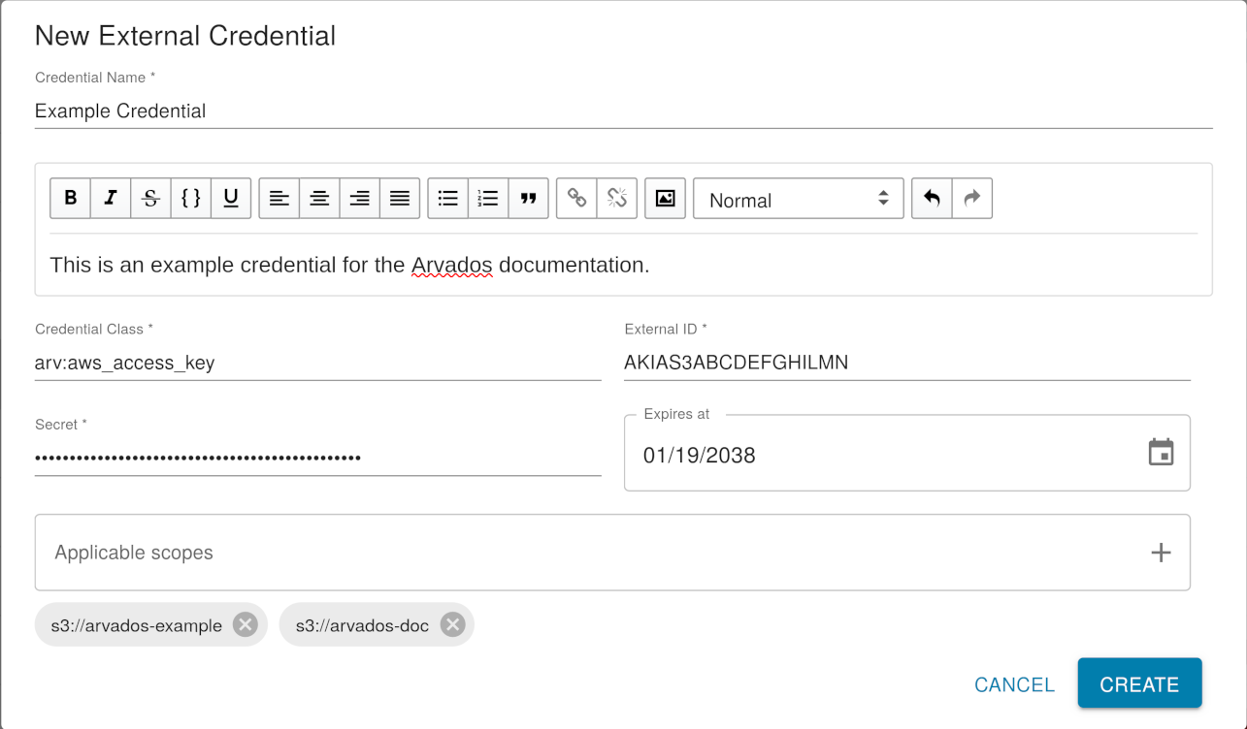
Task: Open the Expires at calendar picker
Action: coord(1161,452)
